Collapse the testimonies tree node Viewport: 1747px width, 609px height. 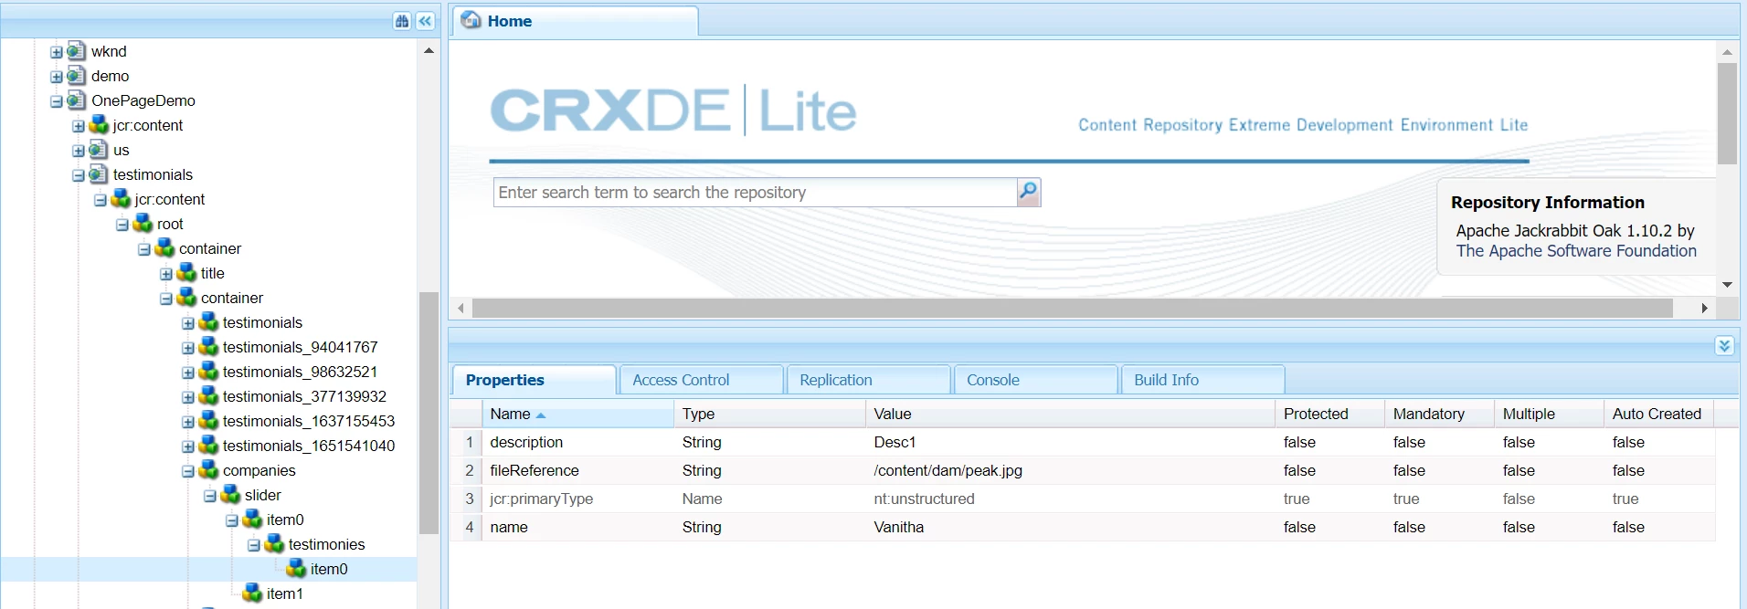[x=253, y=545]
